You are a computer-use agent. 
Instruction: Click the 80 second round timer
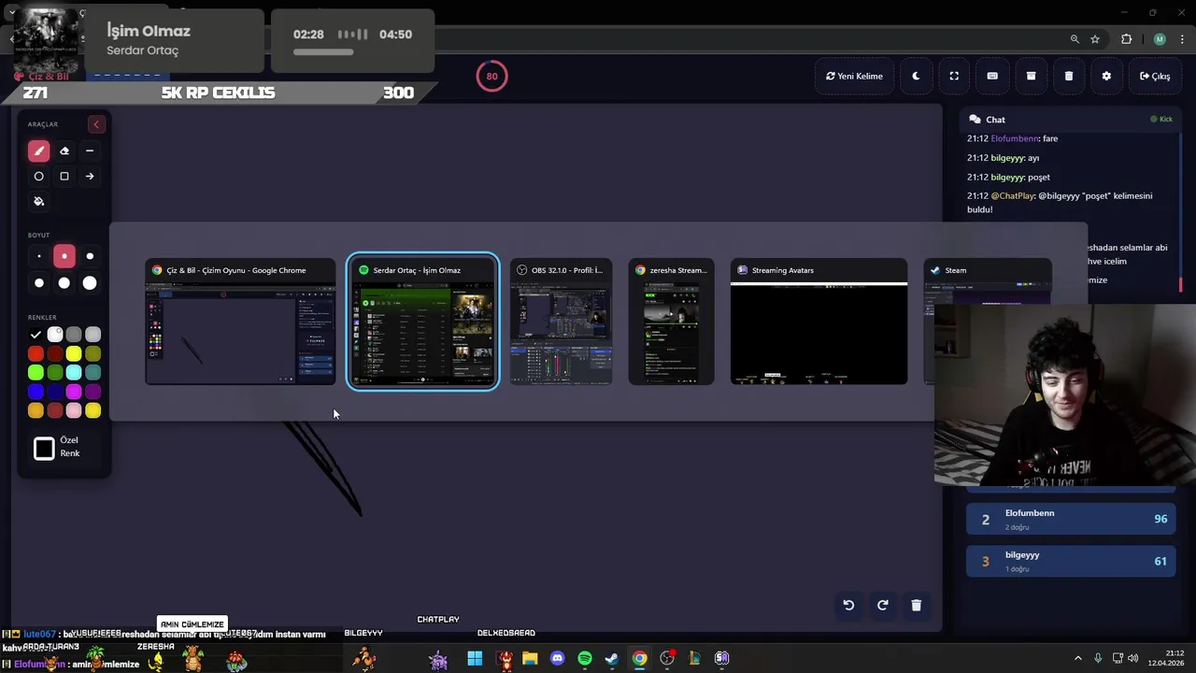point(491,77)
